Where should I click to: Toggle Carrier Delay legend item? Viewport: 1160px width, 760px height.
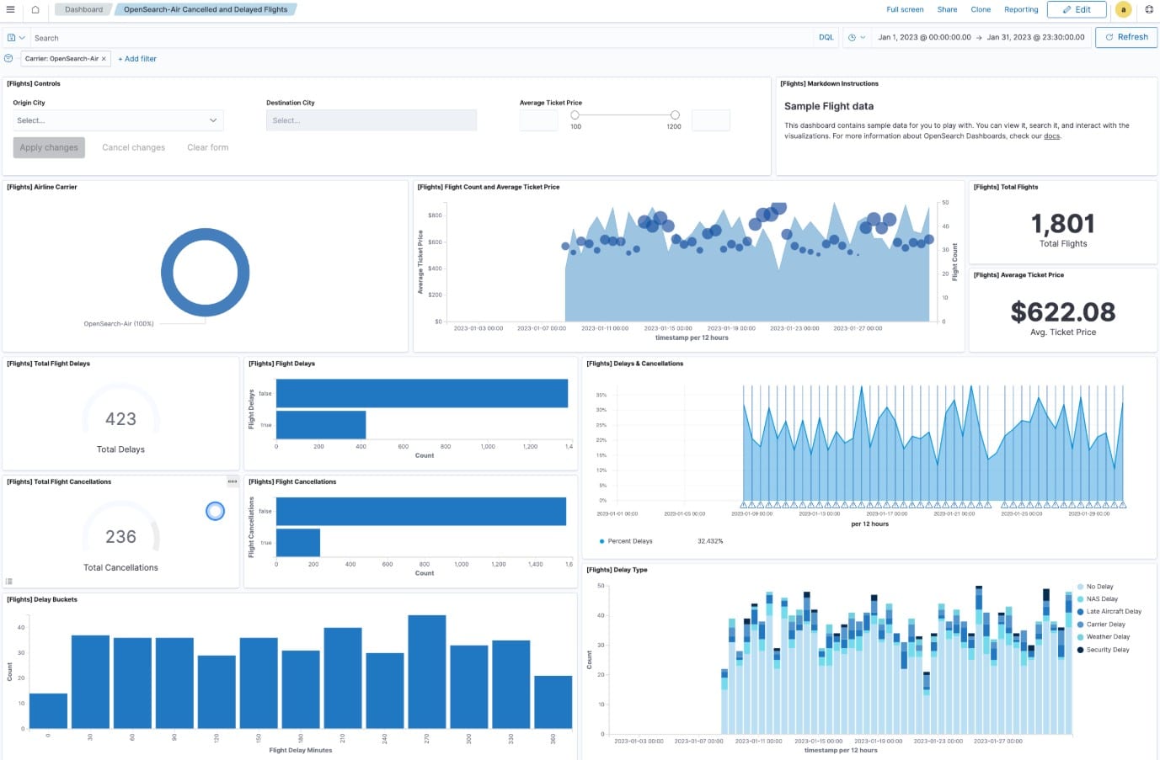click(x=1105, y=624)
